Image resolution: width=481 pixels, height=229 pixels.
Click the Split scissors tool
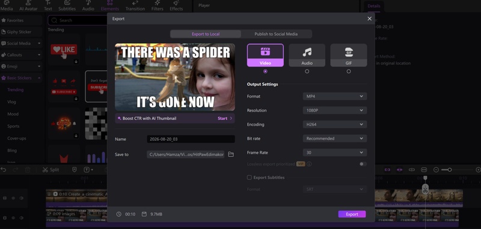pyautogui.click(x=51, y=170)
